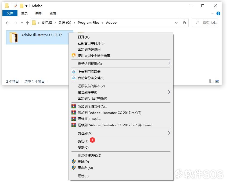Switch to the 主页 ribbon tab

[x=24, y=13]
